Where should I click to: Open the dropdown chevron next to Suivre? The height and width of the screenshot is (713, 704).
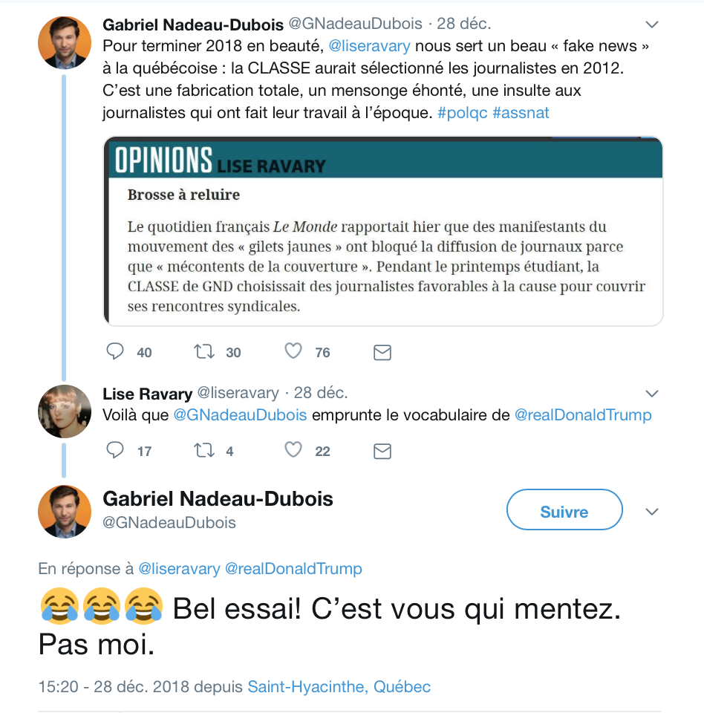pyautogui.click(x=652, y=512)
